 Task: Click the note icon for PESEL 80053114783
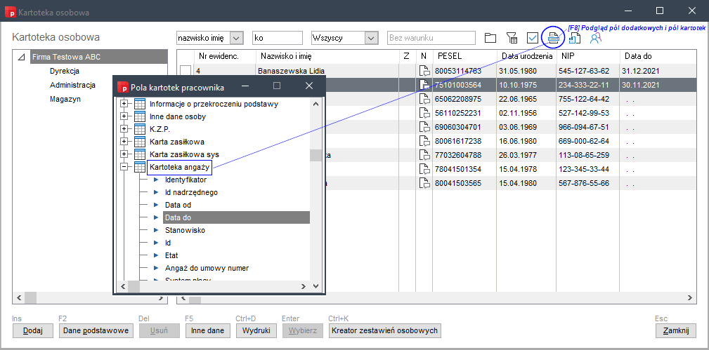pos(424,71)
